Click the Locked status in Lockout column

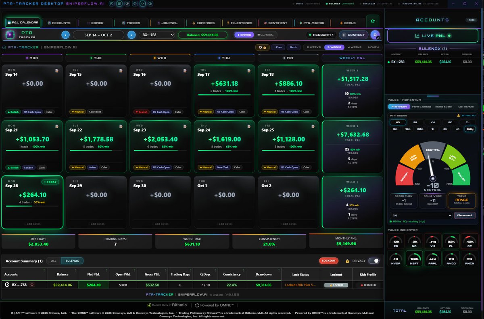[336, 285]
